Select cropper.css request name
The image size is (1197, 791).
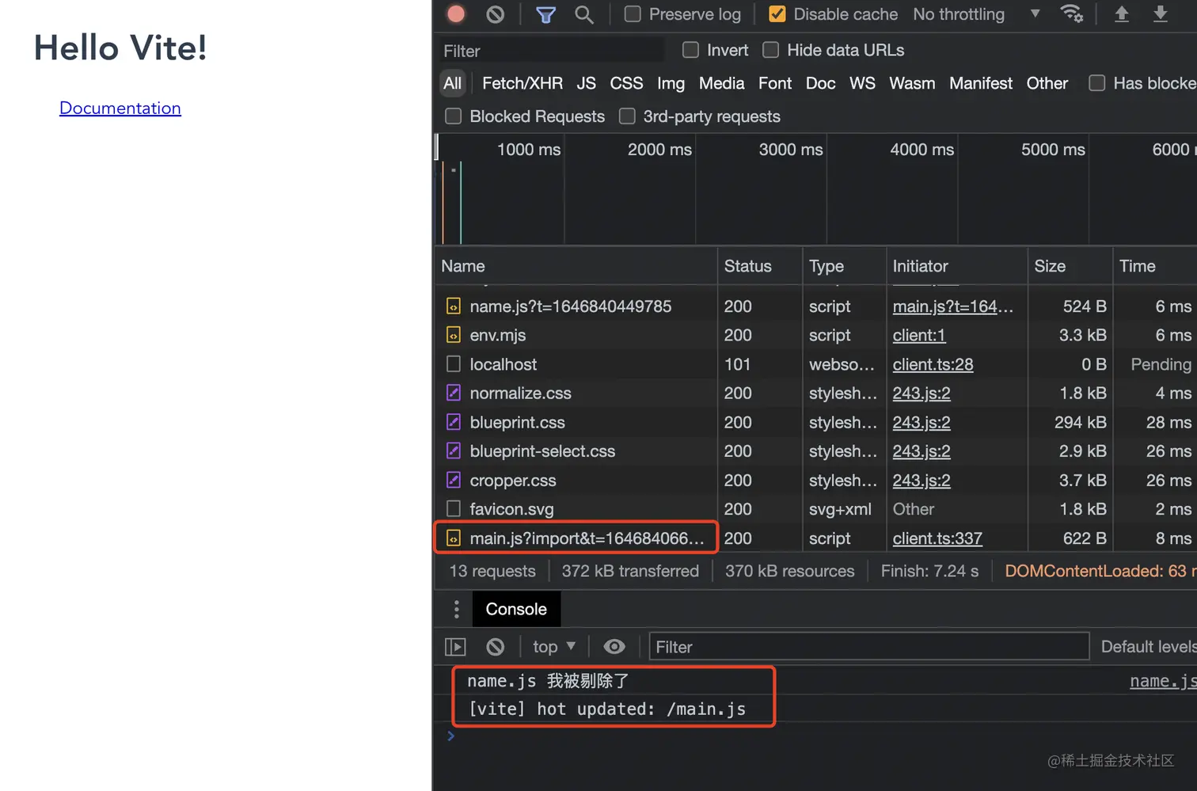pos(513,481)
